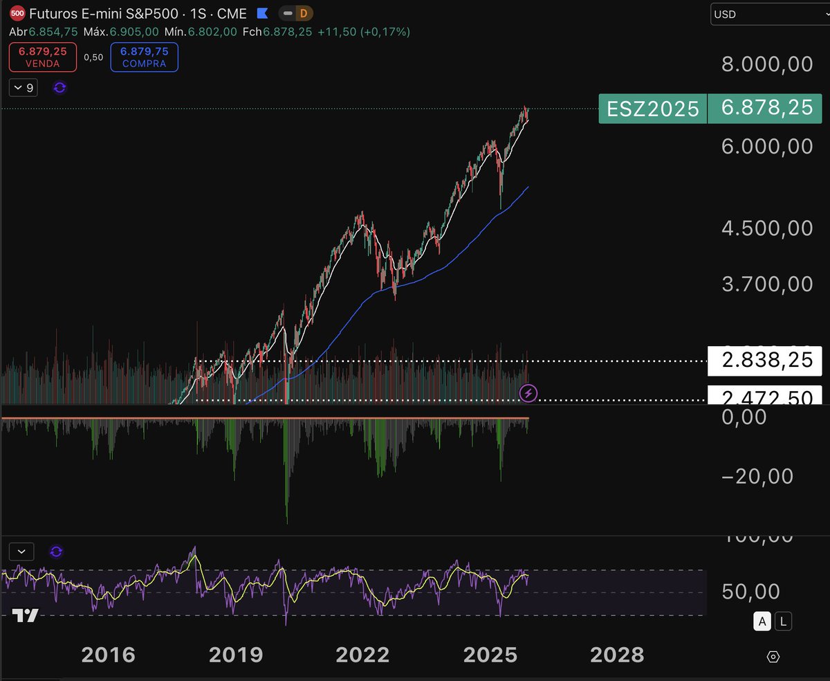Open the TradingView logo at bottom left
Screen dimensions: 830x681
(26, 616)
